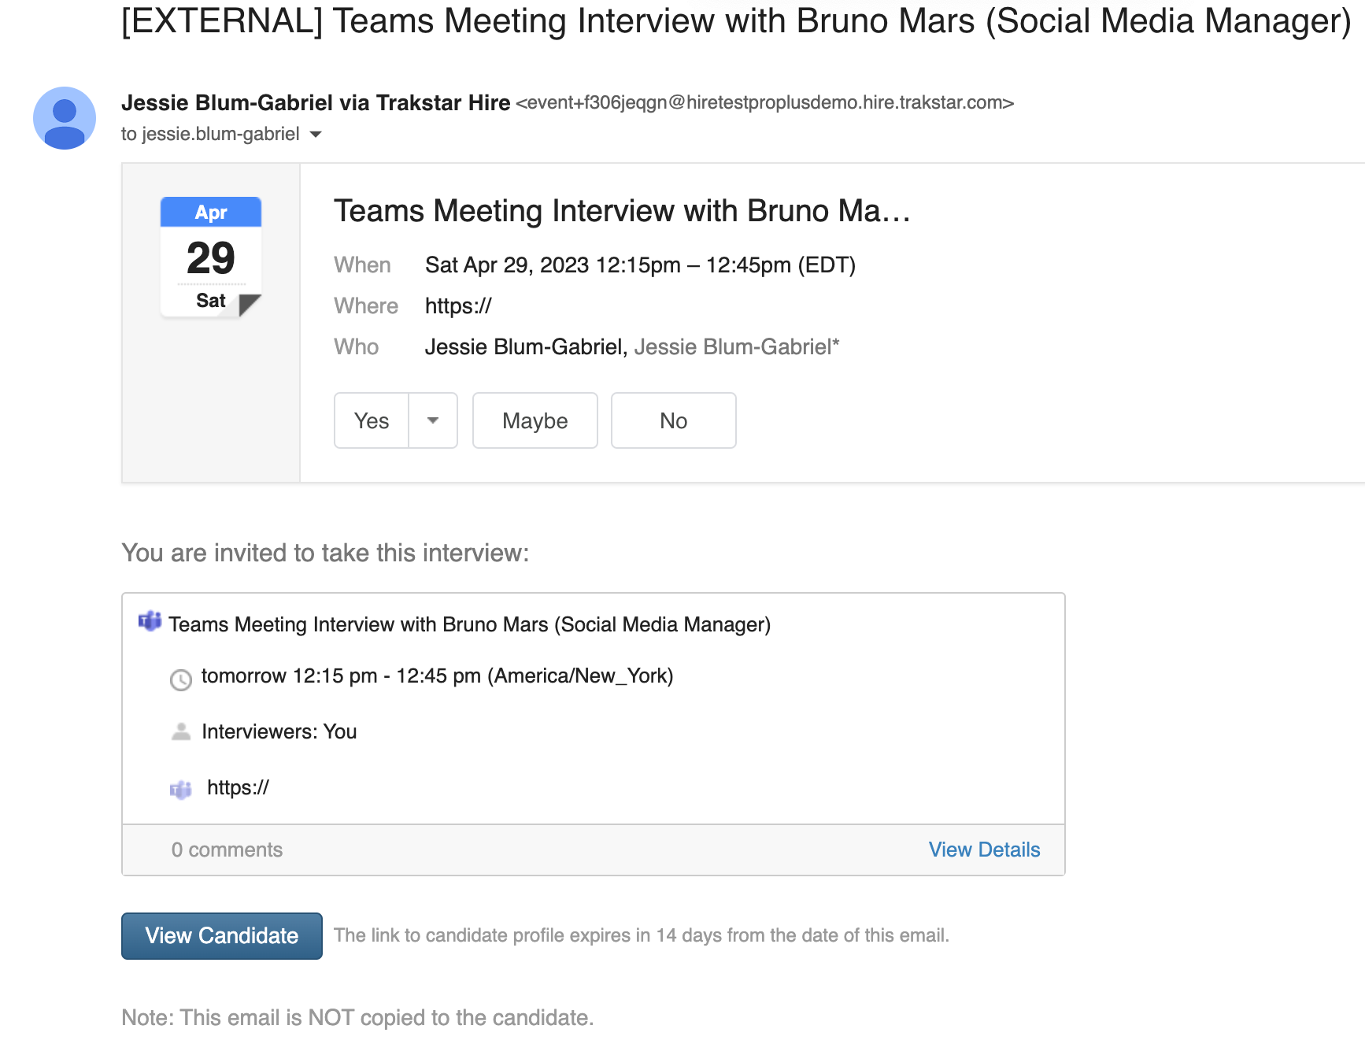This screenshot has width=1365, height=1055.
Task: Open the View Details link
Action: [984, 850]
